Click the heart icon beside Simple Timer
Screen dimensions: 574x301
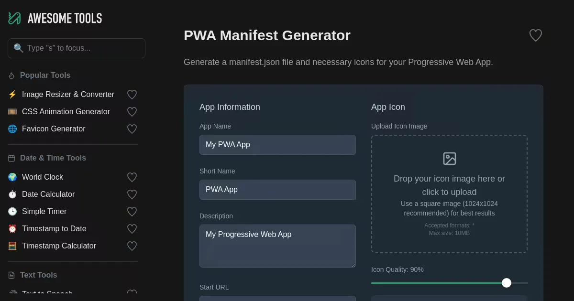tap(132, 212)
